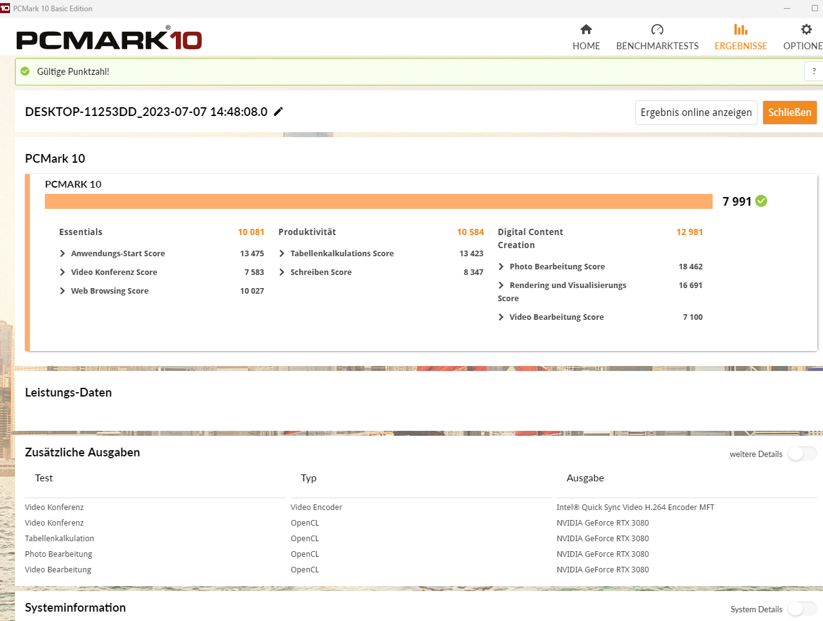Click the Video Bearbeitung row label

click(x=58, y=569)
